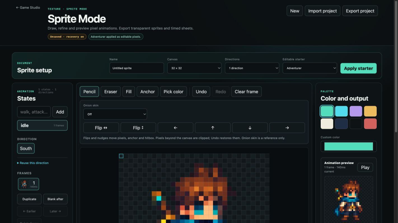Click Import project
The image size is (398, 223).
(322, 11)
